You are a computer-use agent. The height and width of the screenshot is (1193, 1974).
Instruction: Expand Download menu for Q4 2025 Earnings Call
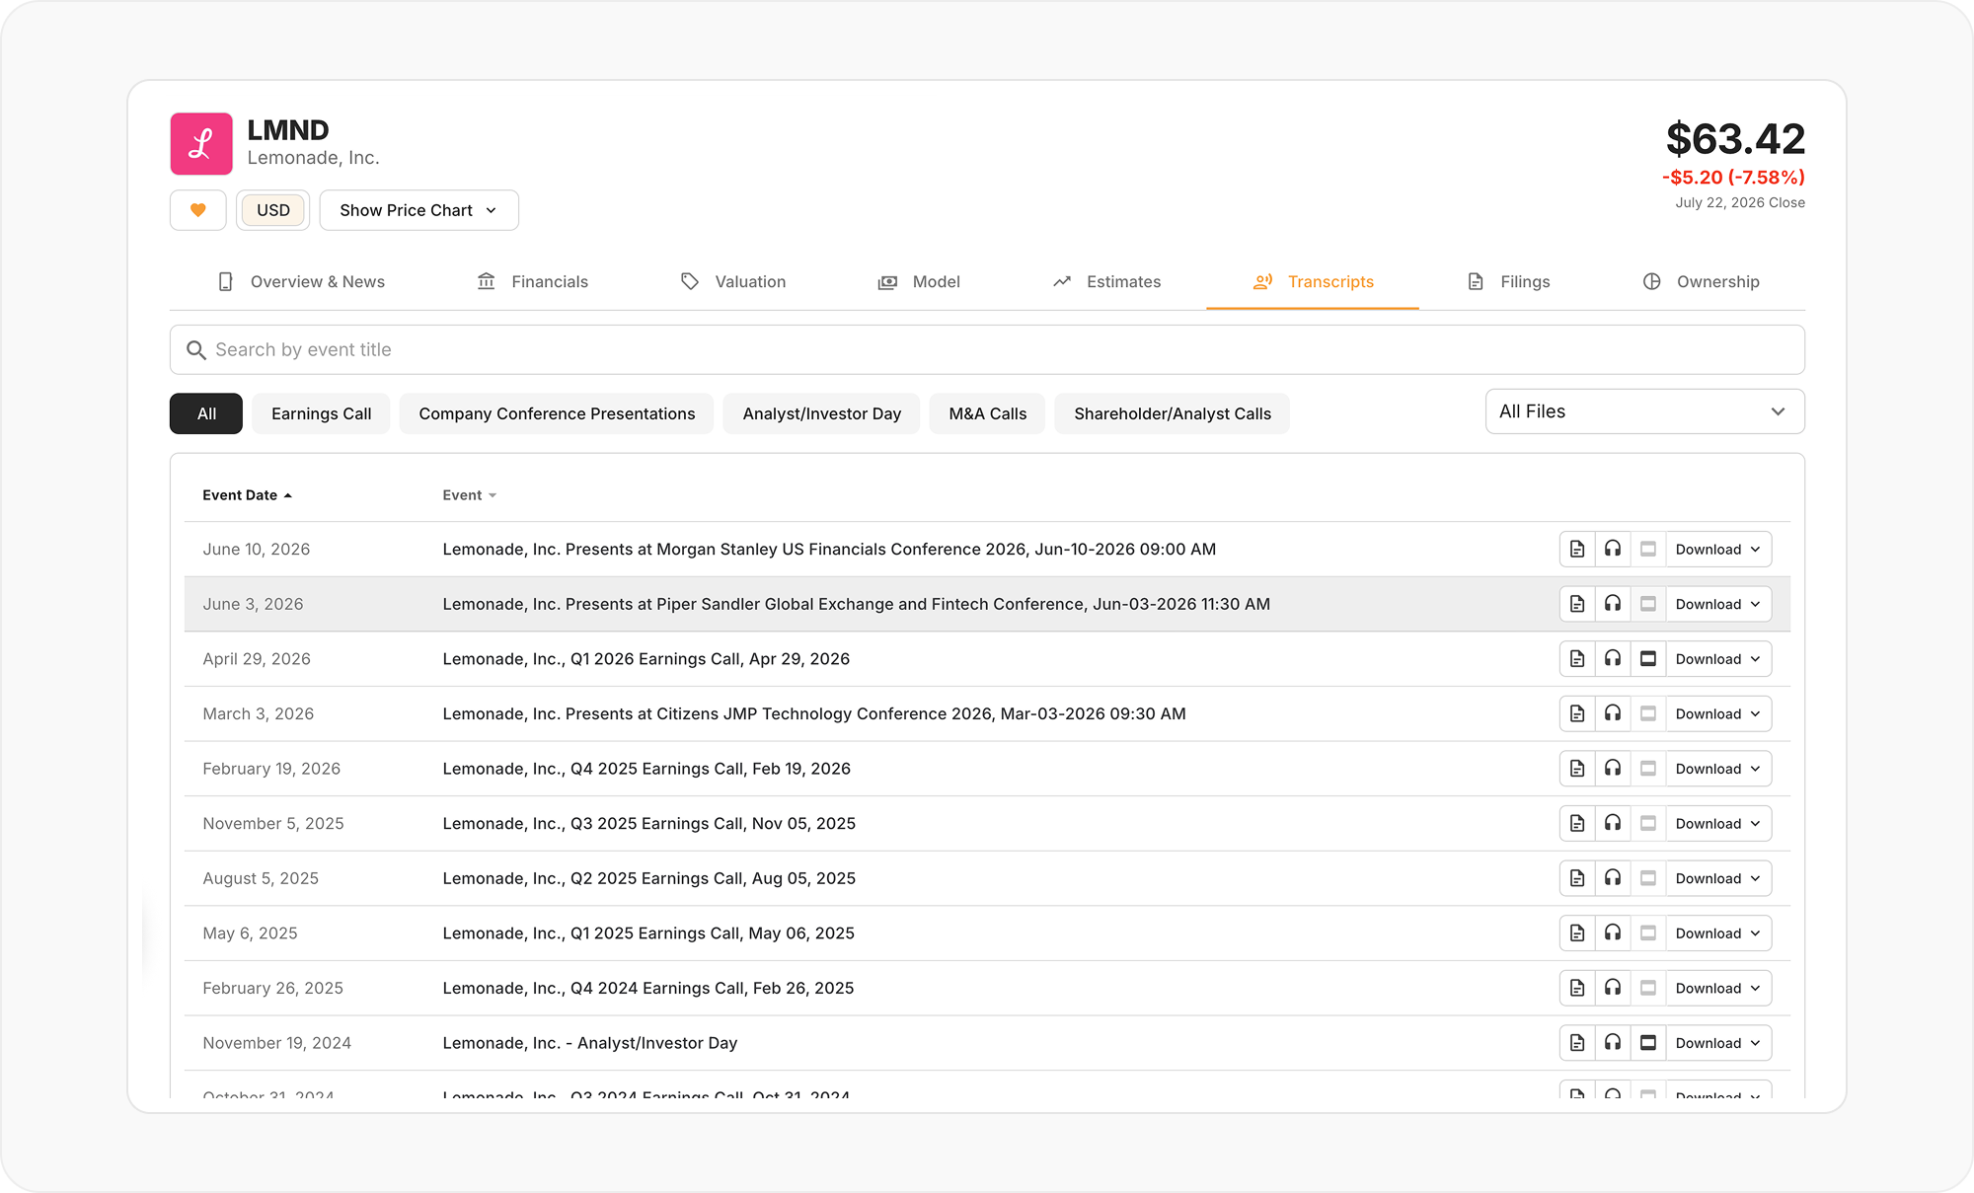(x=1718, y=769)
